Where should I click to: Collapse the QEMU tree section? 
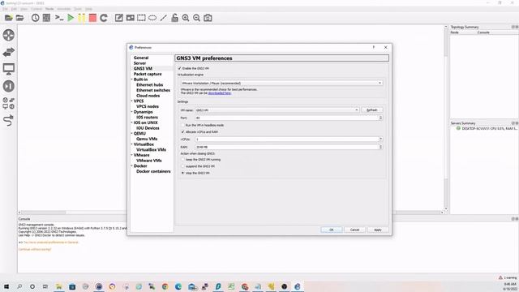point(131,133)
